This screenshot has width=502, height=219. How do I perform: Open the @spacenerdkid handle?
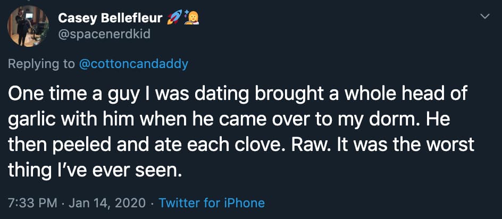coord(104,35)
